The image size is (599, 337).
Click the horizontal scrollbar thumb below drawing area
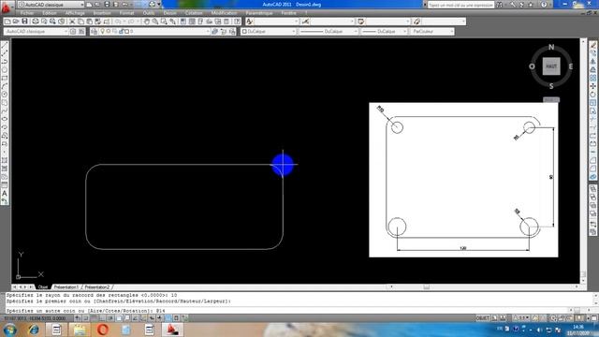click(427, 287)
